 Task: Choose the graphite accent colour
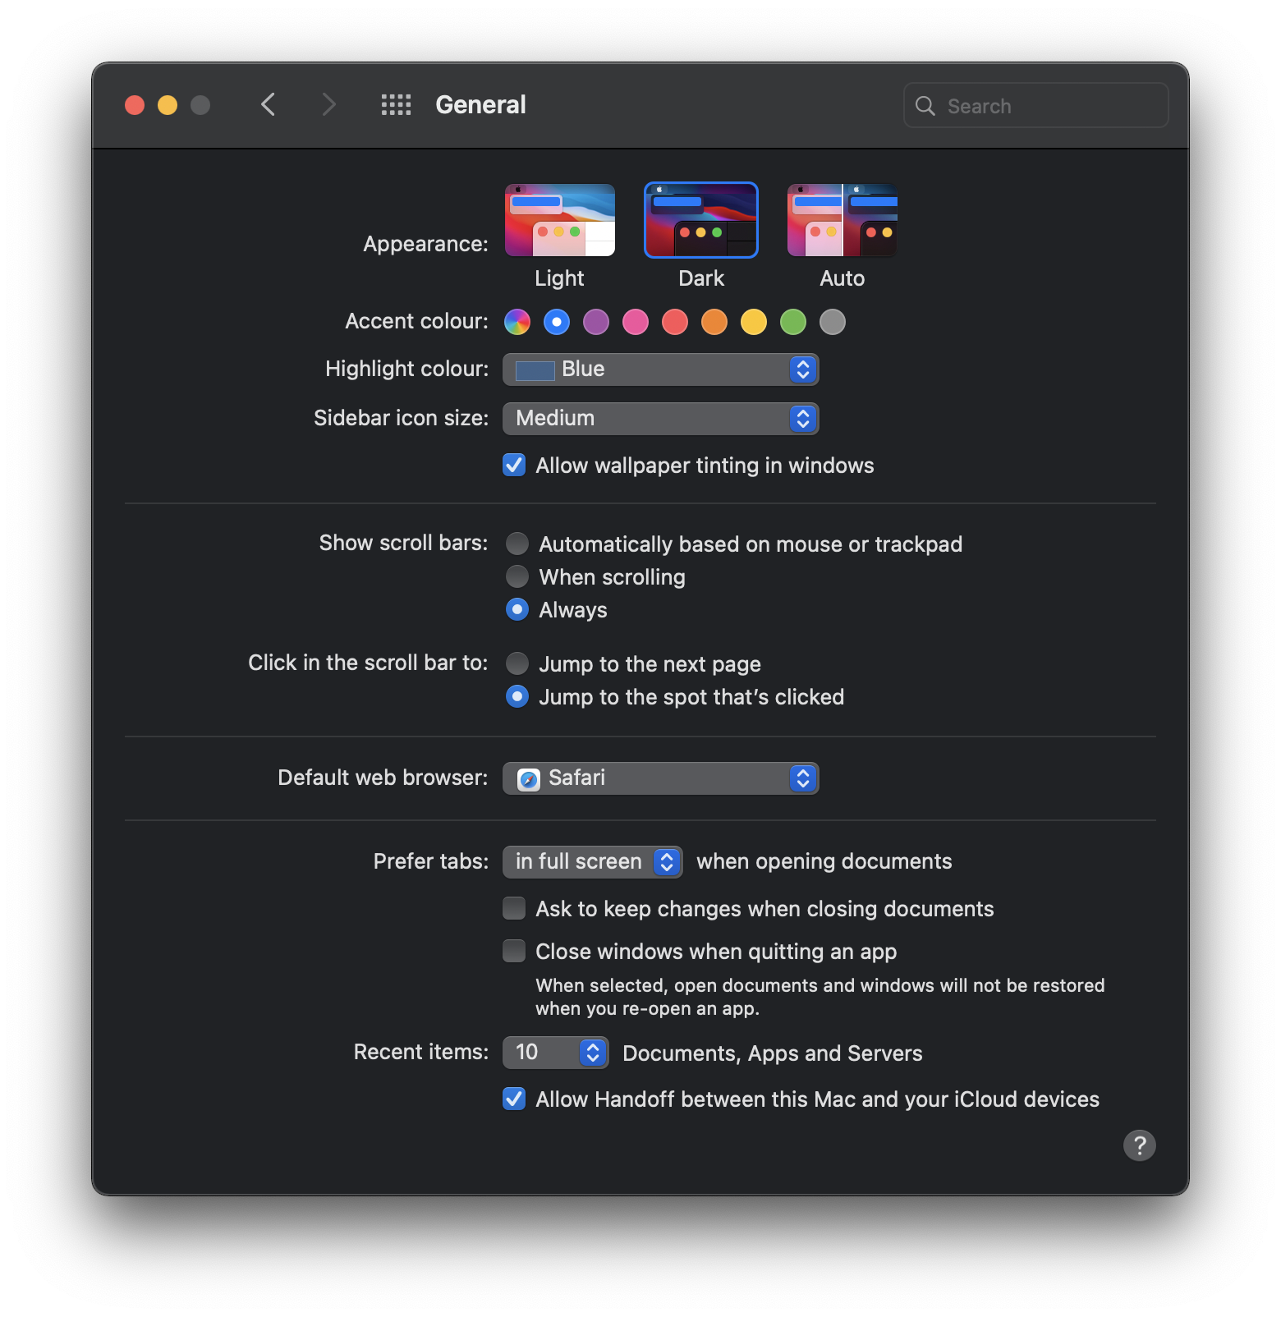point(833,322)
